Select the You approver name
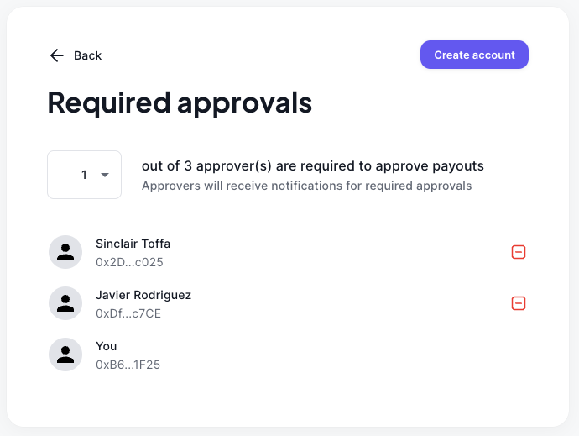The image size is (579, 436). 107,346
